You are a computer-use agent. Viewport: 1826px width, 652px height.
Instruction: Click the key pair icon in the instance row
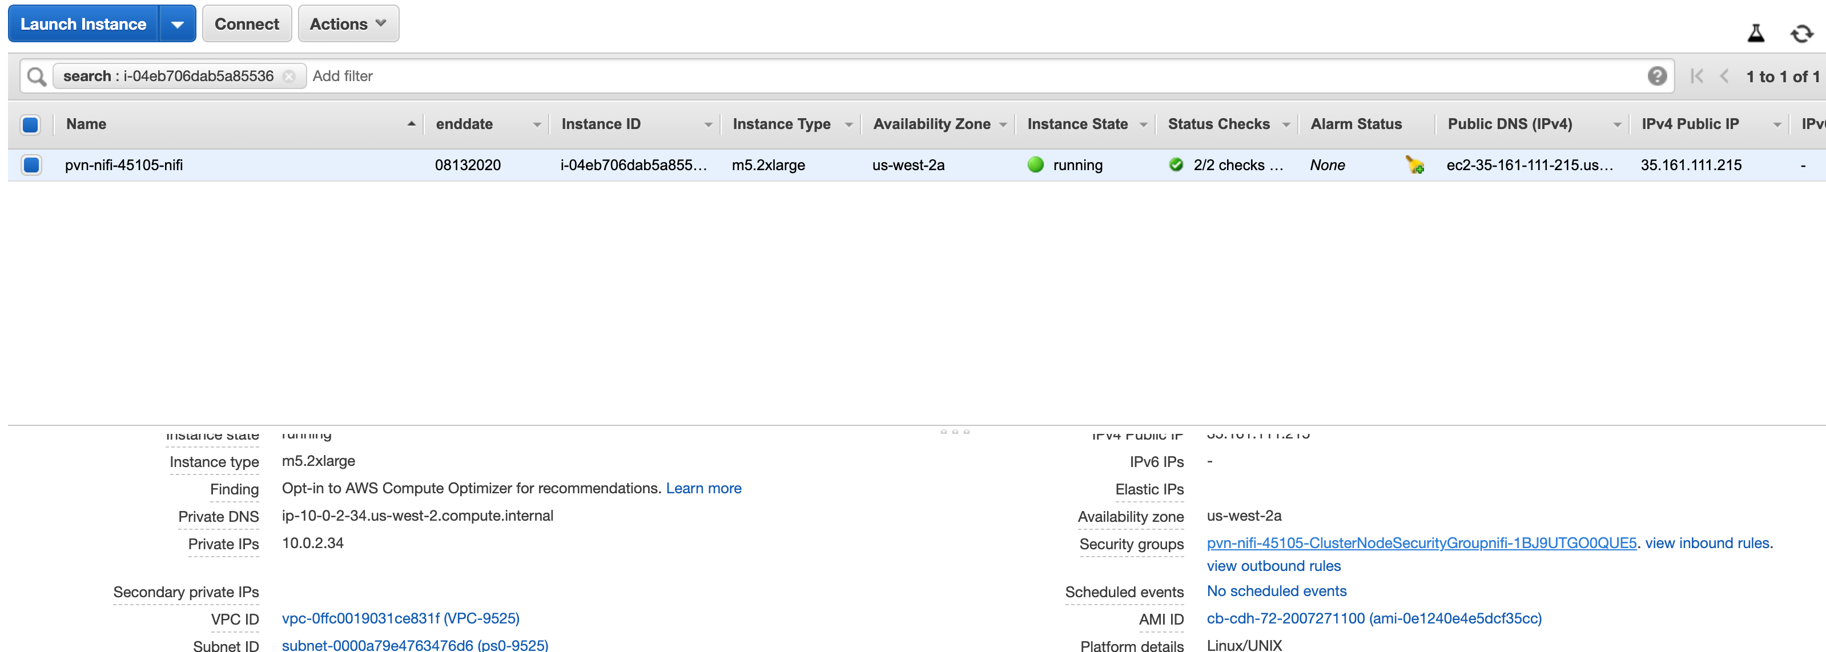pos(1415,165)
